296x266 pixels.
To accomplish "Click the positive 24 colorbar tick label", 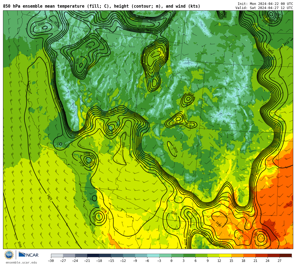I will [x=267, y=261].
